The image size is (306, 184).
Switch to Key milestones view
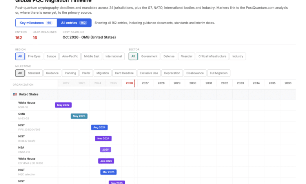(36, 23)
